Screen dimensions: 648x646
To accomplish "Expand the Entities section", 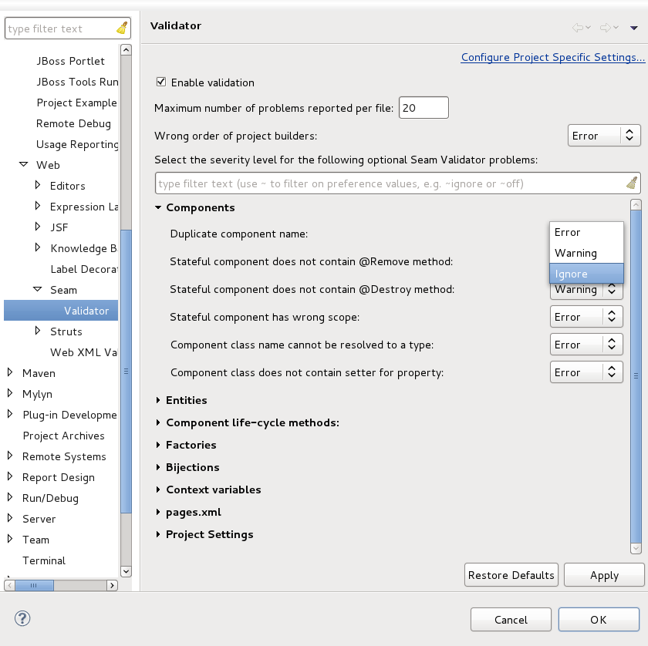I will (158, 400).
